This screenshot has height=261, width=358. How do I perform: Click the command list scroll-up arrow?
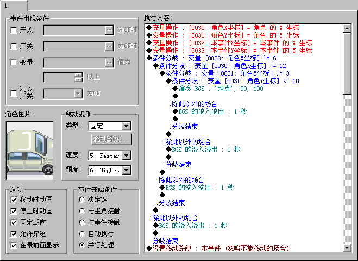[x=347, y=28]
